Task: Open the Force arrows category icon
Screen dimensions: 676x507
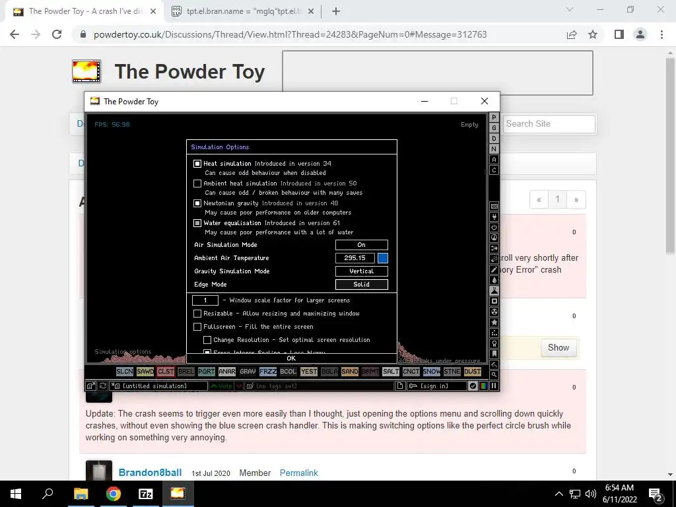Action: click(x=494, y=248)
